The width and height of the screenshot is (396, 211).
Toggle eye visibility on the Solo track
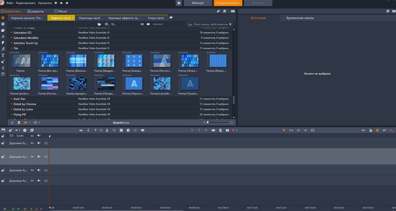(32, 136)
